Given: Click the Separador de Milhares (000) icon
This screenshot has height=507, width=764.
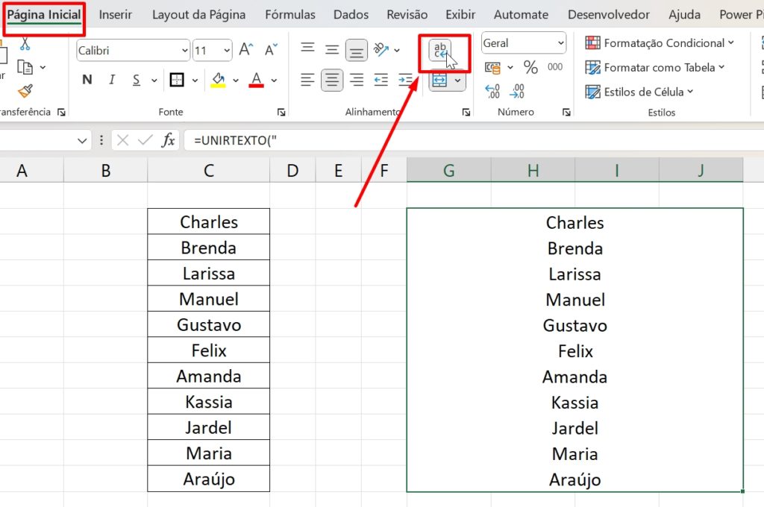Looking at the screenshot, I should [554, 67].
